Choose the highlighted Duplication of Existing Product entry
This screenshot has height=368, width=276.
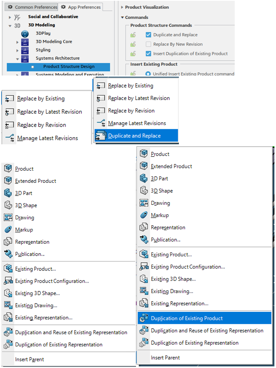click(204, 318)
